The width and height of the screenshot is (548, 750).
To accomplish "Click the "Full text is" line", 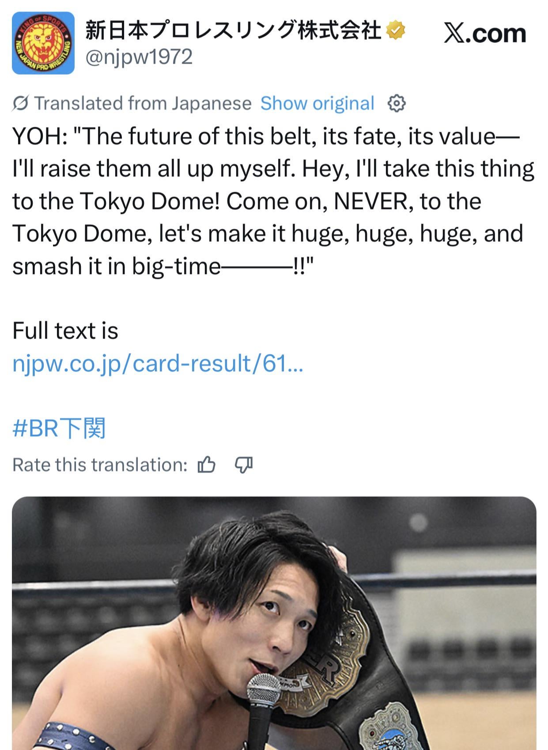I will 65,331.
